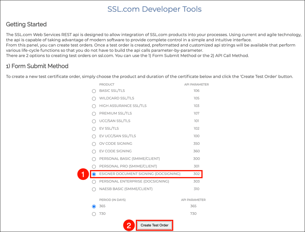The image size is (305, 232).
Task: Choose the EV SSL/TLS option
Action: click(x=94, y=129)
